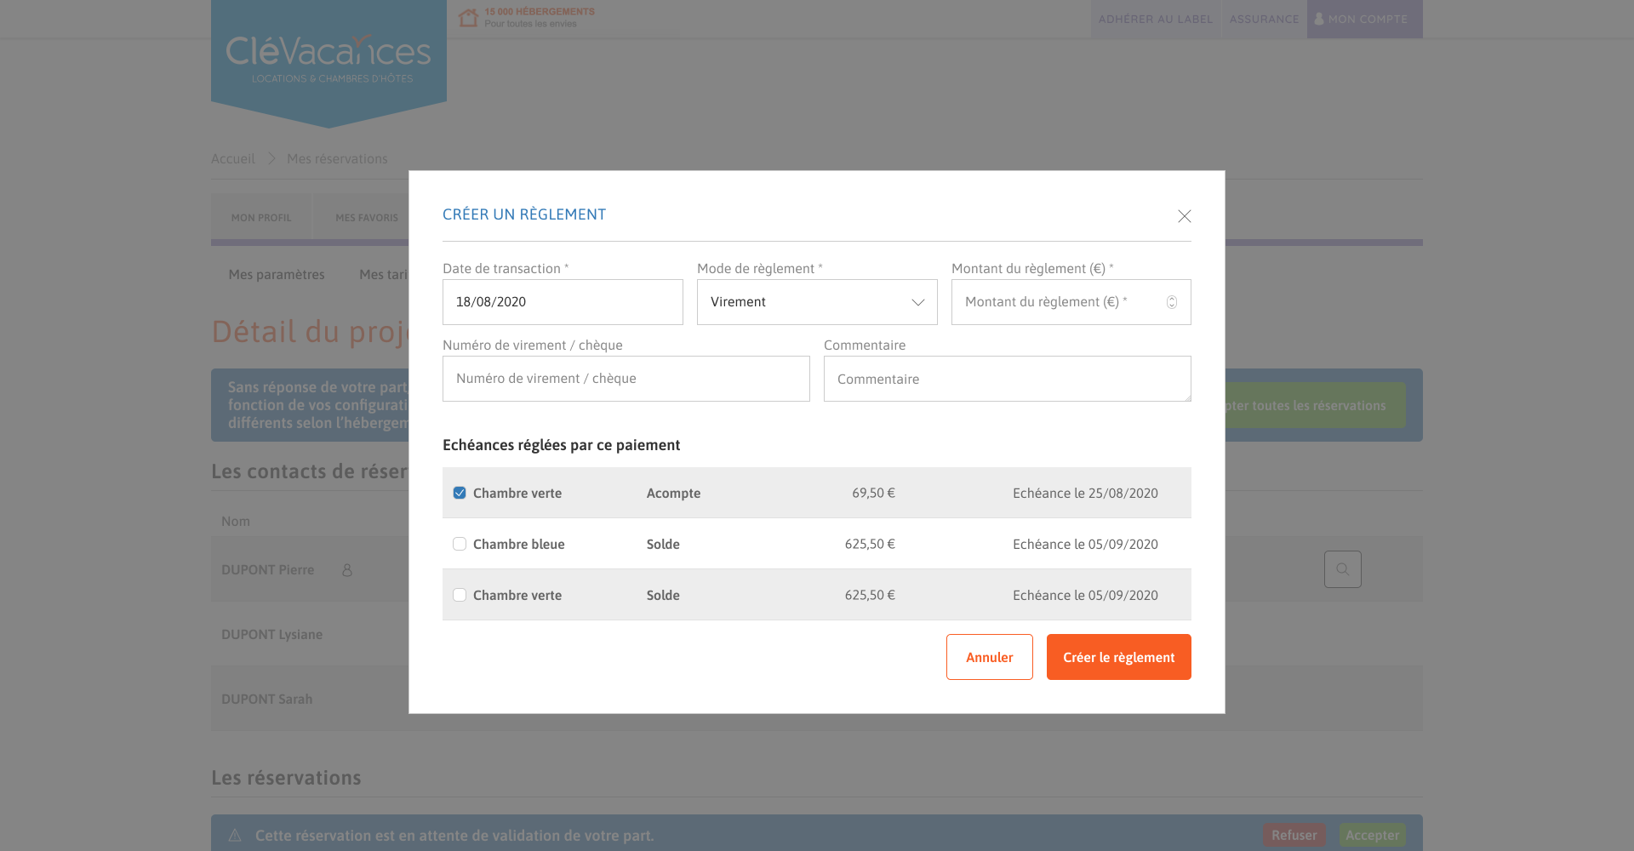Click Créer le règlement button

1119,657
